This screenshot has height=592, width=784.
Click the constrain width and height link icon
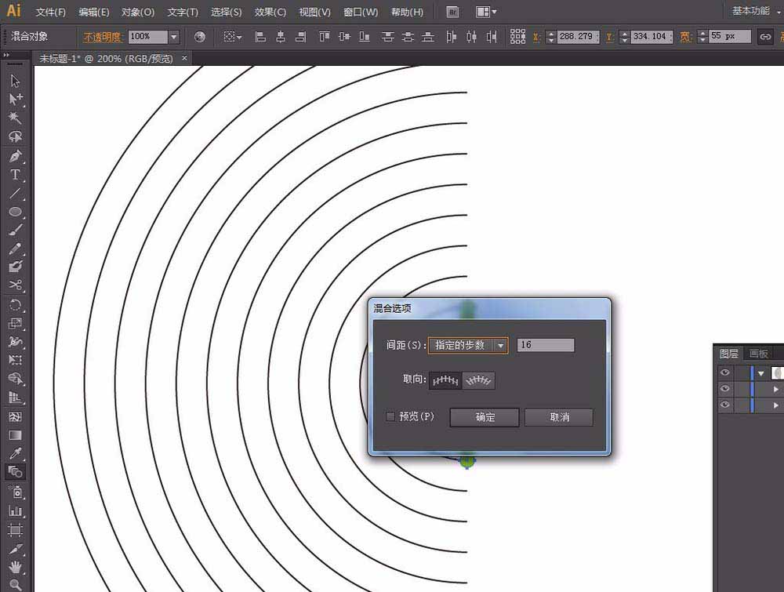pyautogui.click(x=765, y=37)
